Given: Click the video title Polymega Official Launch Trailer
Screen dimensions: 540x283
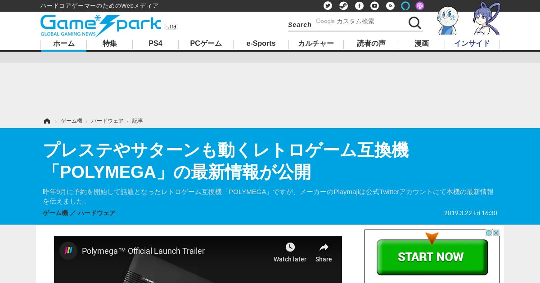Looking at the screenshot, I should click(x=143, y=251).
